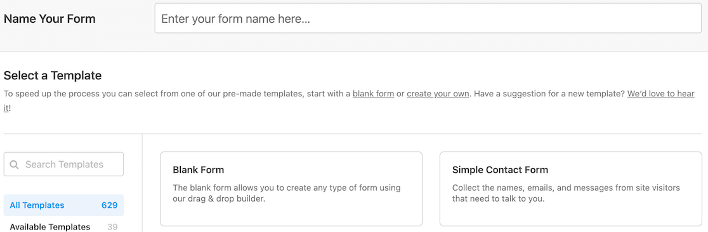Choose the Blank Form template card

[x=291, y=189]
